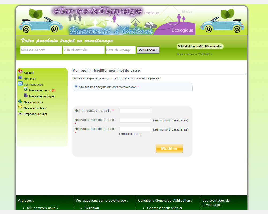This screenshot has height=214, width=268.
Task: Open Mon profil in sidebar
Action: [x=30, y=79]
